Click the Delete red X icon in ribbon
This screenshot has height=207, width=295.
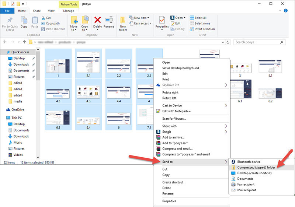pos(97,20)
